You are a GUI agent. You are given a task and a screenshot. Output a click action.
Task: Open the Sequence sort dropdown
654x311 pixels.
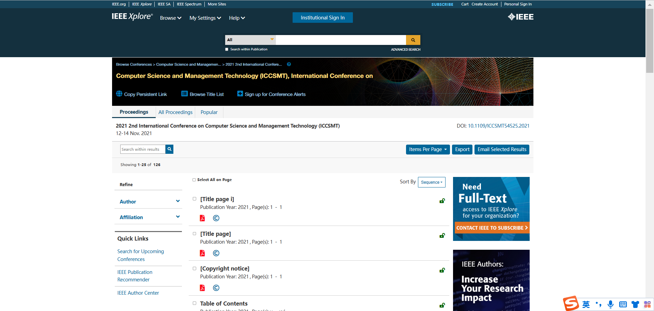(x=432, y=182)
